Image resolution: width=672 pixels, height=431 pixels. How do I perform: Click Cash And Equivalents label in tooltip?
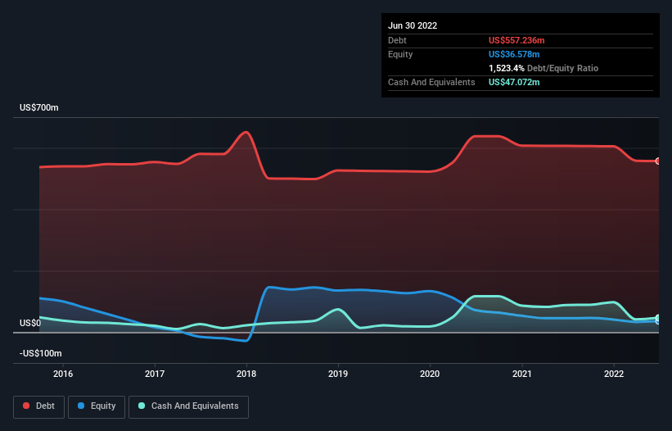click(431, 82)
